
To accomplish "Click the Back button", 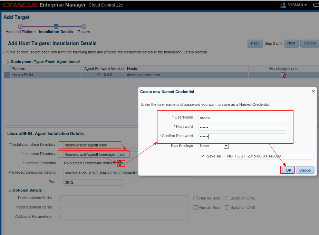I will coord(255,43).
